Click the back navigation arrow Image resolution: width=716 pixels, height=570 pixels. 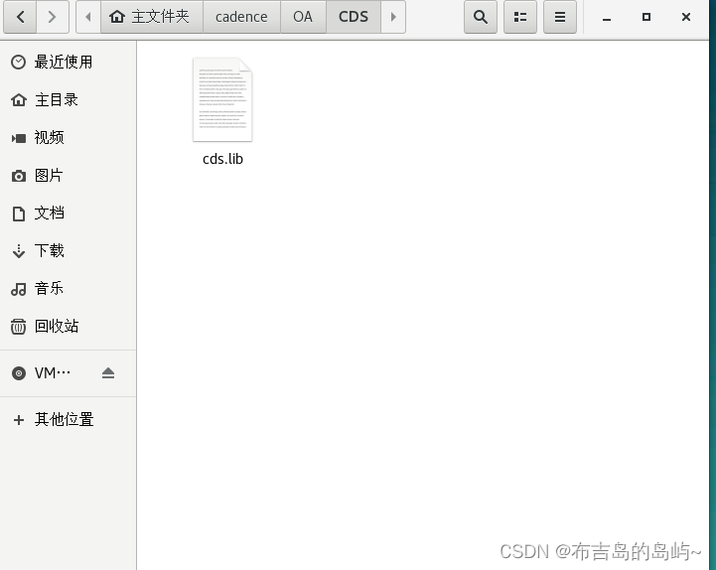click(21, 17)
